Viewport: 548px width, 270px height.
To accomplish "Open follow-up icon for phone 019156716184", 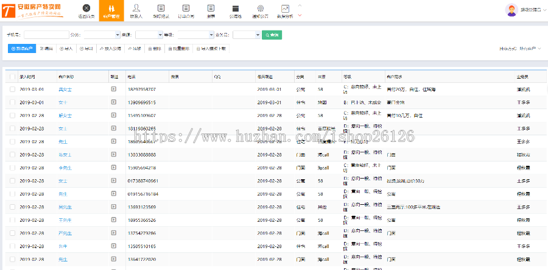I will click(114, 194).
